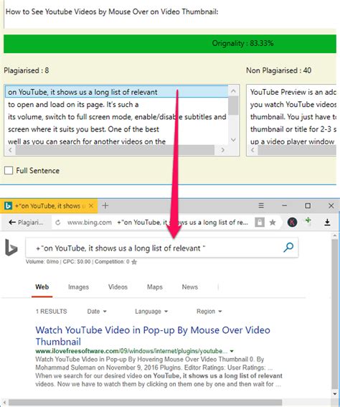The height and width of the screenshot is (407, 340).
Task: Click up arrow of plagiarised list scrollbar
Action: click(x=233, y=91)
